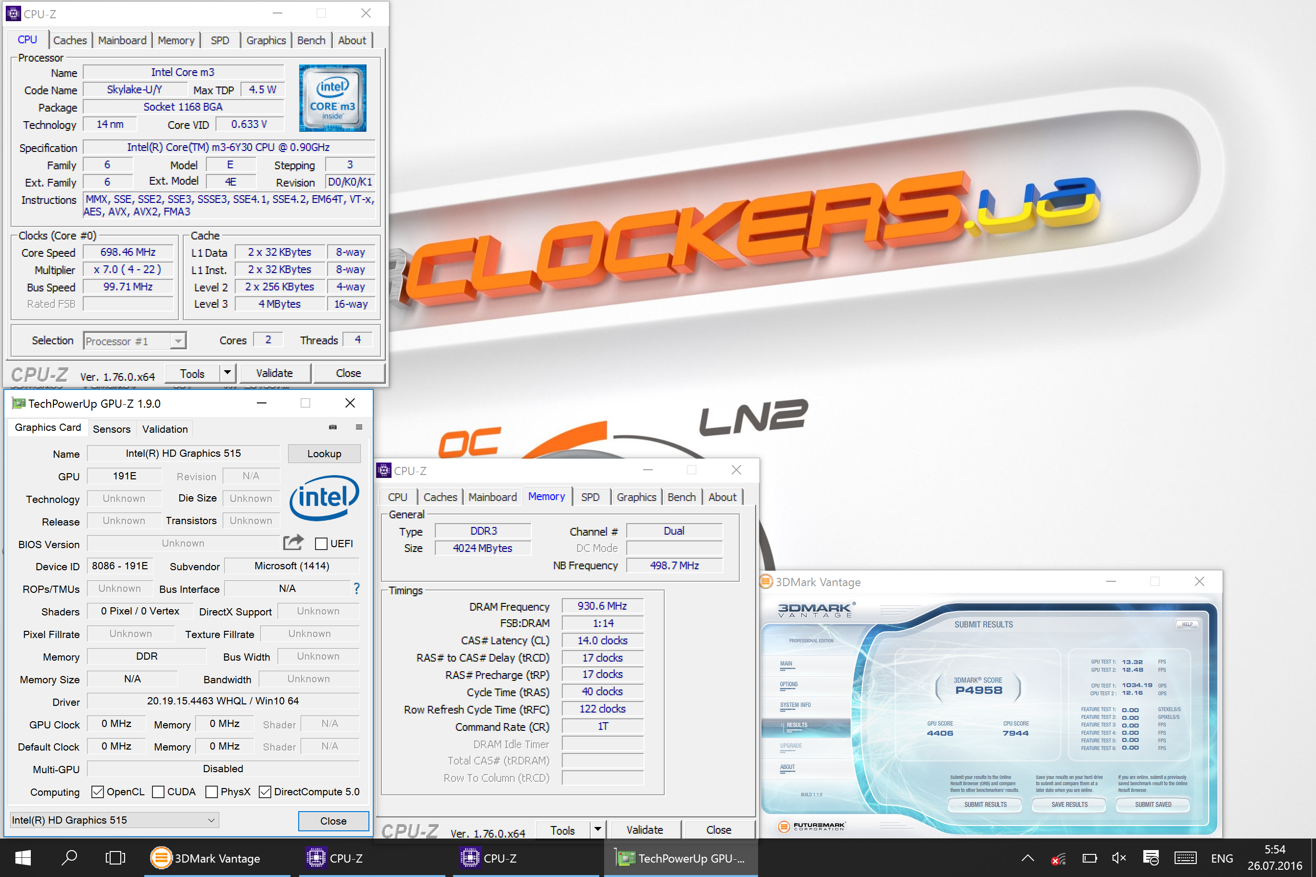Open the Intel(R) HD Graphics 515 GPU selector dropdown

(114, 820)
